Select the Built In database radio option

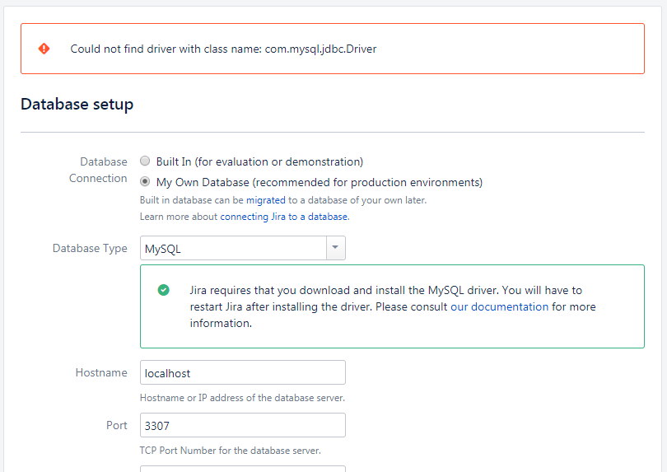click(x=145, y=161)
